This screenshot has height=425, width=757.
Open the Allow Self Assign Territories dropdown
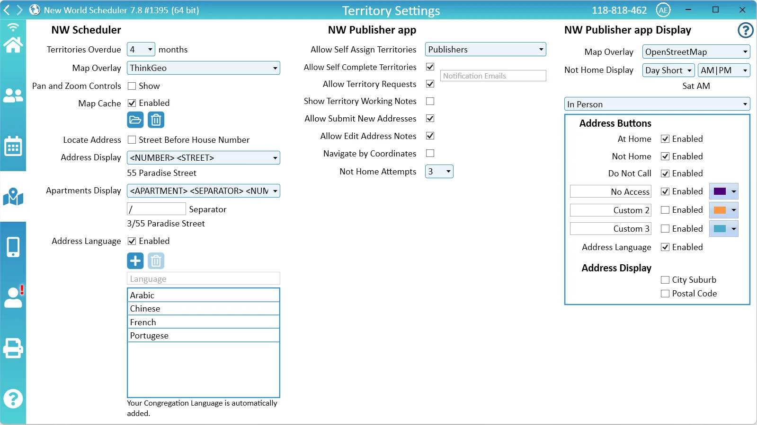pyautogui.click(x=485, y=50)
